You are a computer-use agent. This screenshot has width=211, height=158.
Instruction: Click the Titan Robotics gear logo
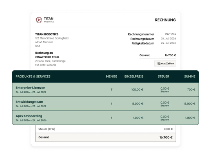point(39,20)
